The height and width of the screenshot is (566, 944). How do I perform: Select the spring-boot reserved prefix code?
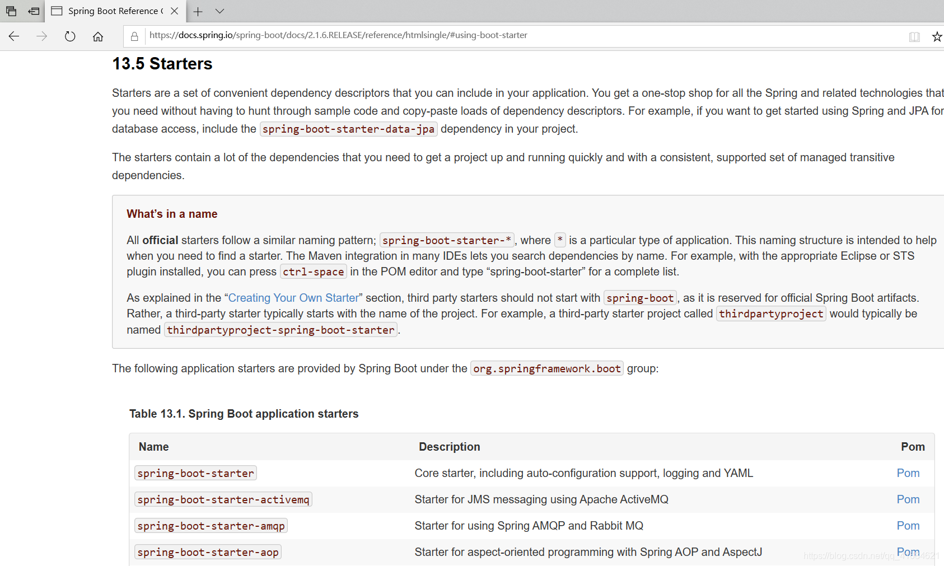(641, 298)
